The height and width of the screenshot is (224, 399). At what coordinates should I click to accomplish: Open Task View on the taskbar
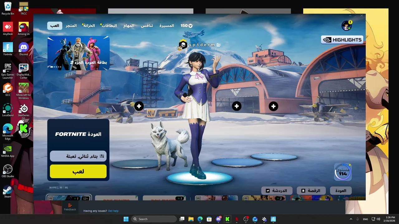pos(182,219)
